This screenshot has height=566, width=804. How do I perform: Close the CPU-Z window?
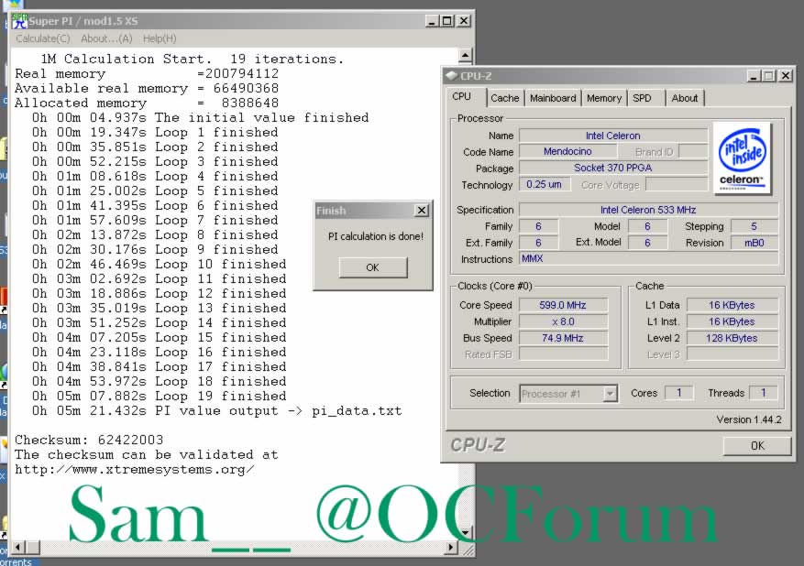786,76
